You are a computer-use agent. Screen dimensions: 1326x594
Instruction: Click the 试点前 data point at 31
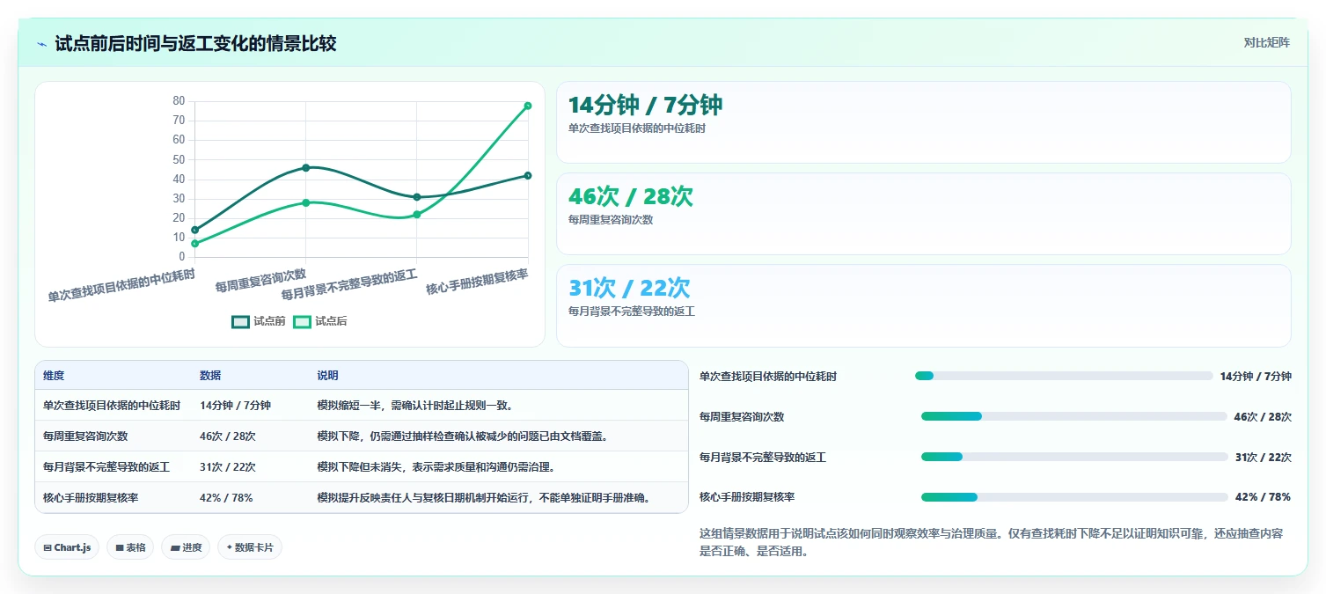tap(417, 197)
